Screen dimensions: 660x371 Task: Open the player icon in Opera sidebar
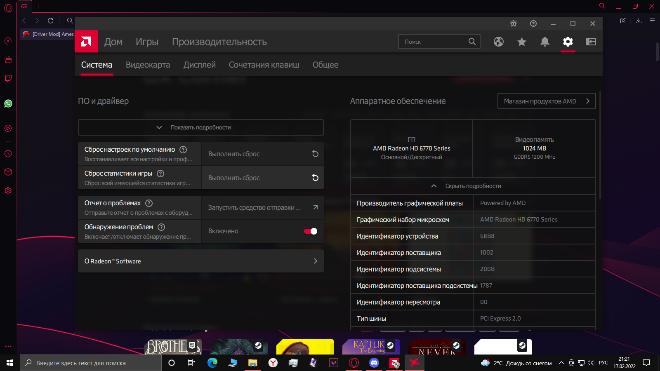[x=8, y=129]
